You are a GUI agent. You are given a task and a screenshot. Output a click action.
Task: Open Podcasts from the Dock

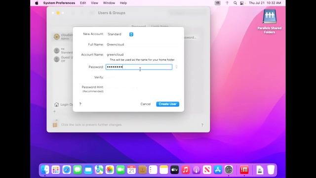point(197,170)
